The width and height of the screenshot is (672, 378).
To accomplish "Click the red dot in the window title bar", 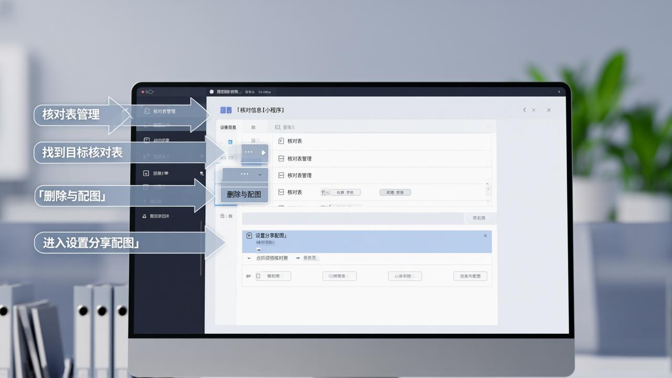I will pos(142,92).
